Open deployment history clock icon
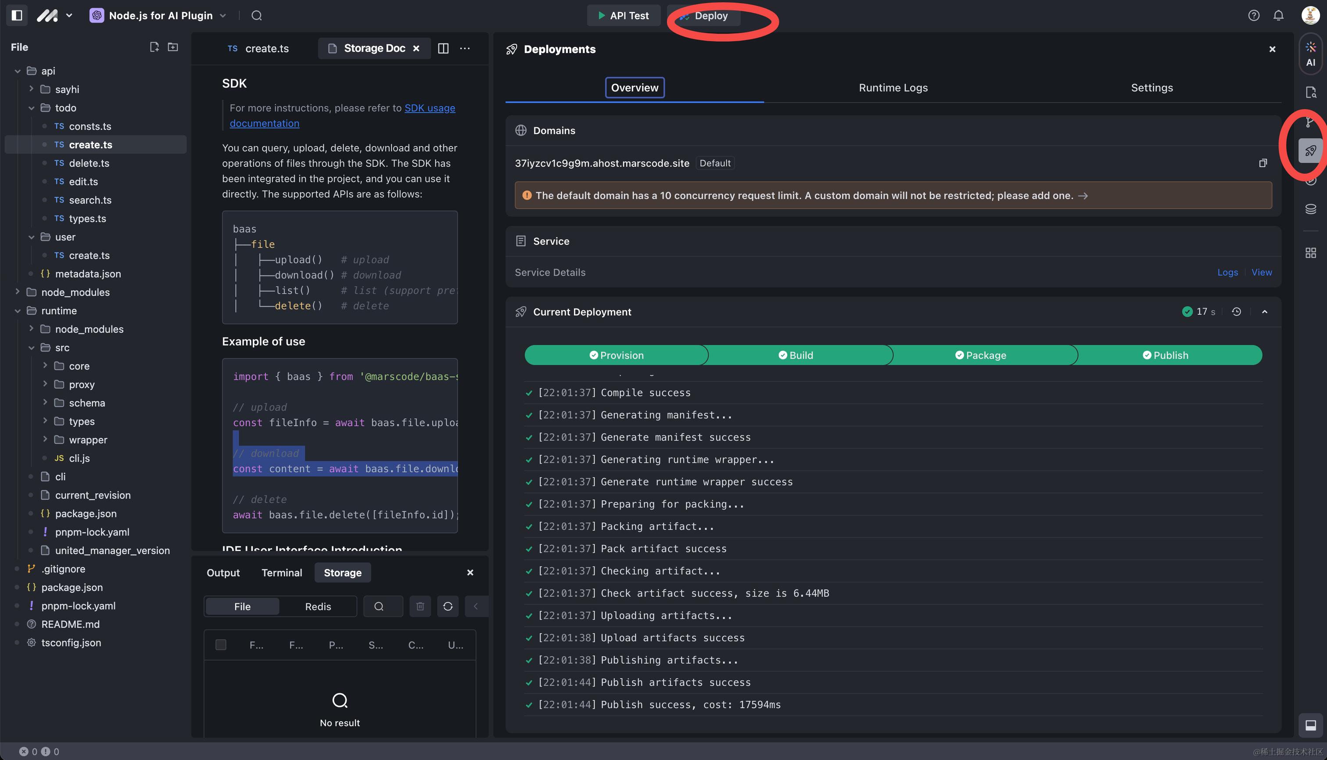Image resolution: width=1327 pixels, height=760 pixels. [1236, 312]
